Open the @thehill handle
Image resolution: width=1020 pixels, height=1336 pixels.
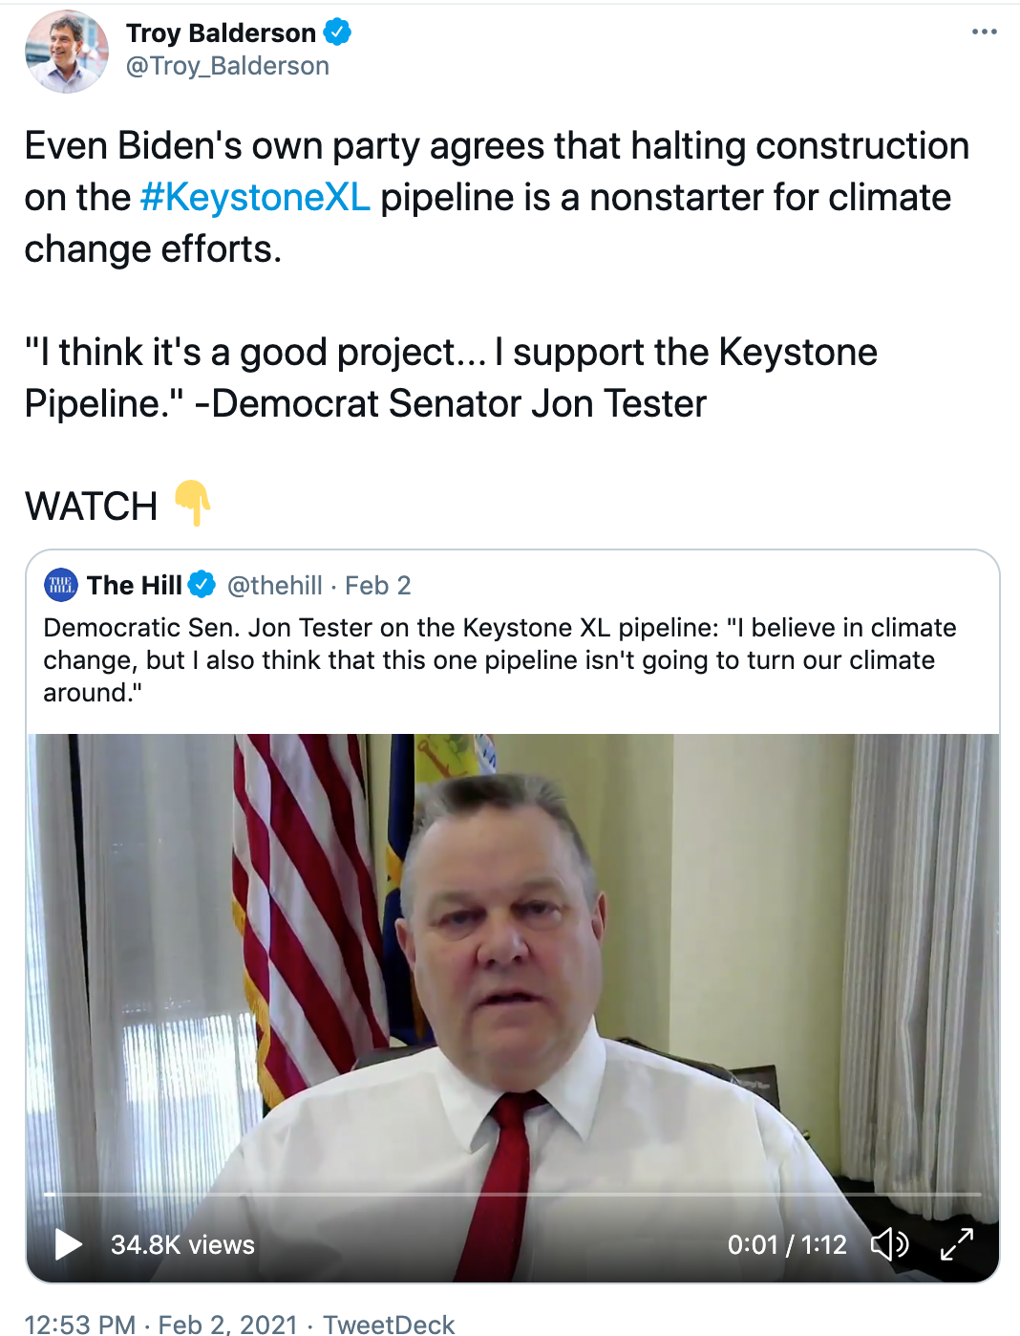275,585
